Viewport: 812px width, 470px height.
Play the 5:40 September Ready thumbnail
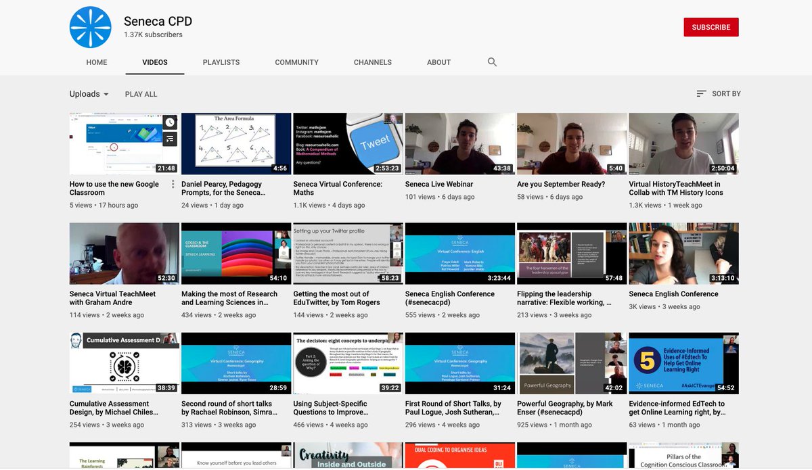572,143
